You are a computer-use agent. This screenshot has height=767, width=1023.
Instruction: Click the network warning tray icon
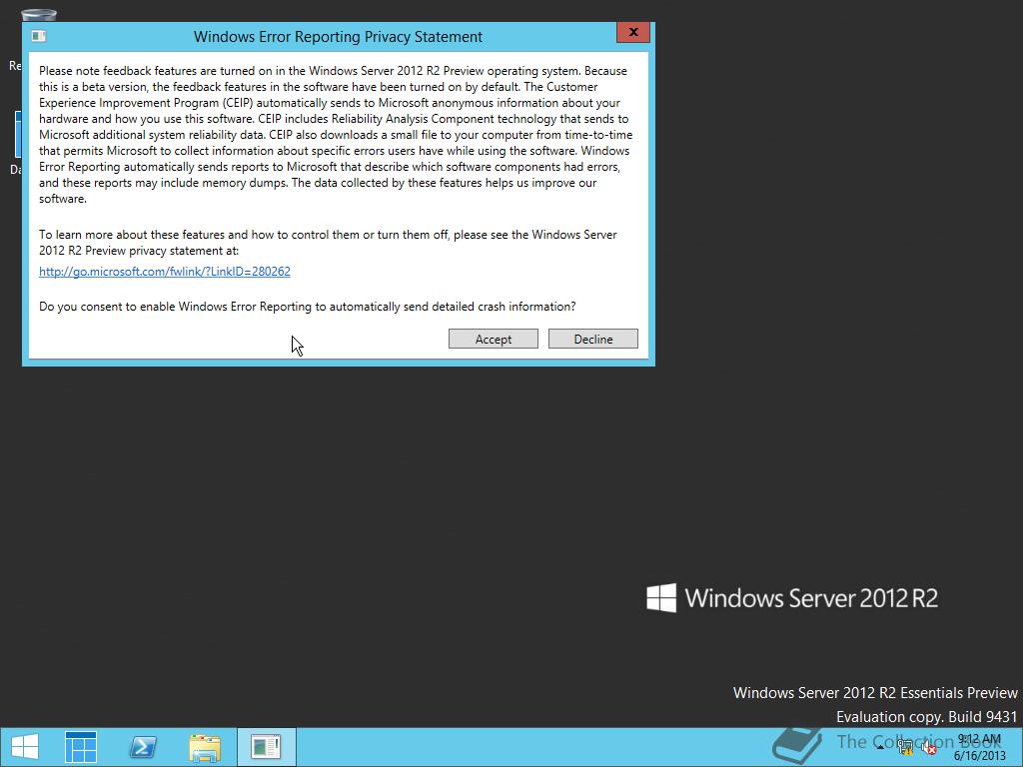click(905, 747)
